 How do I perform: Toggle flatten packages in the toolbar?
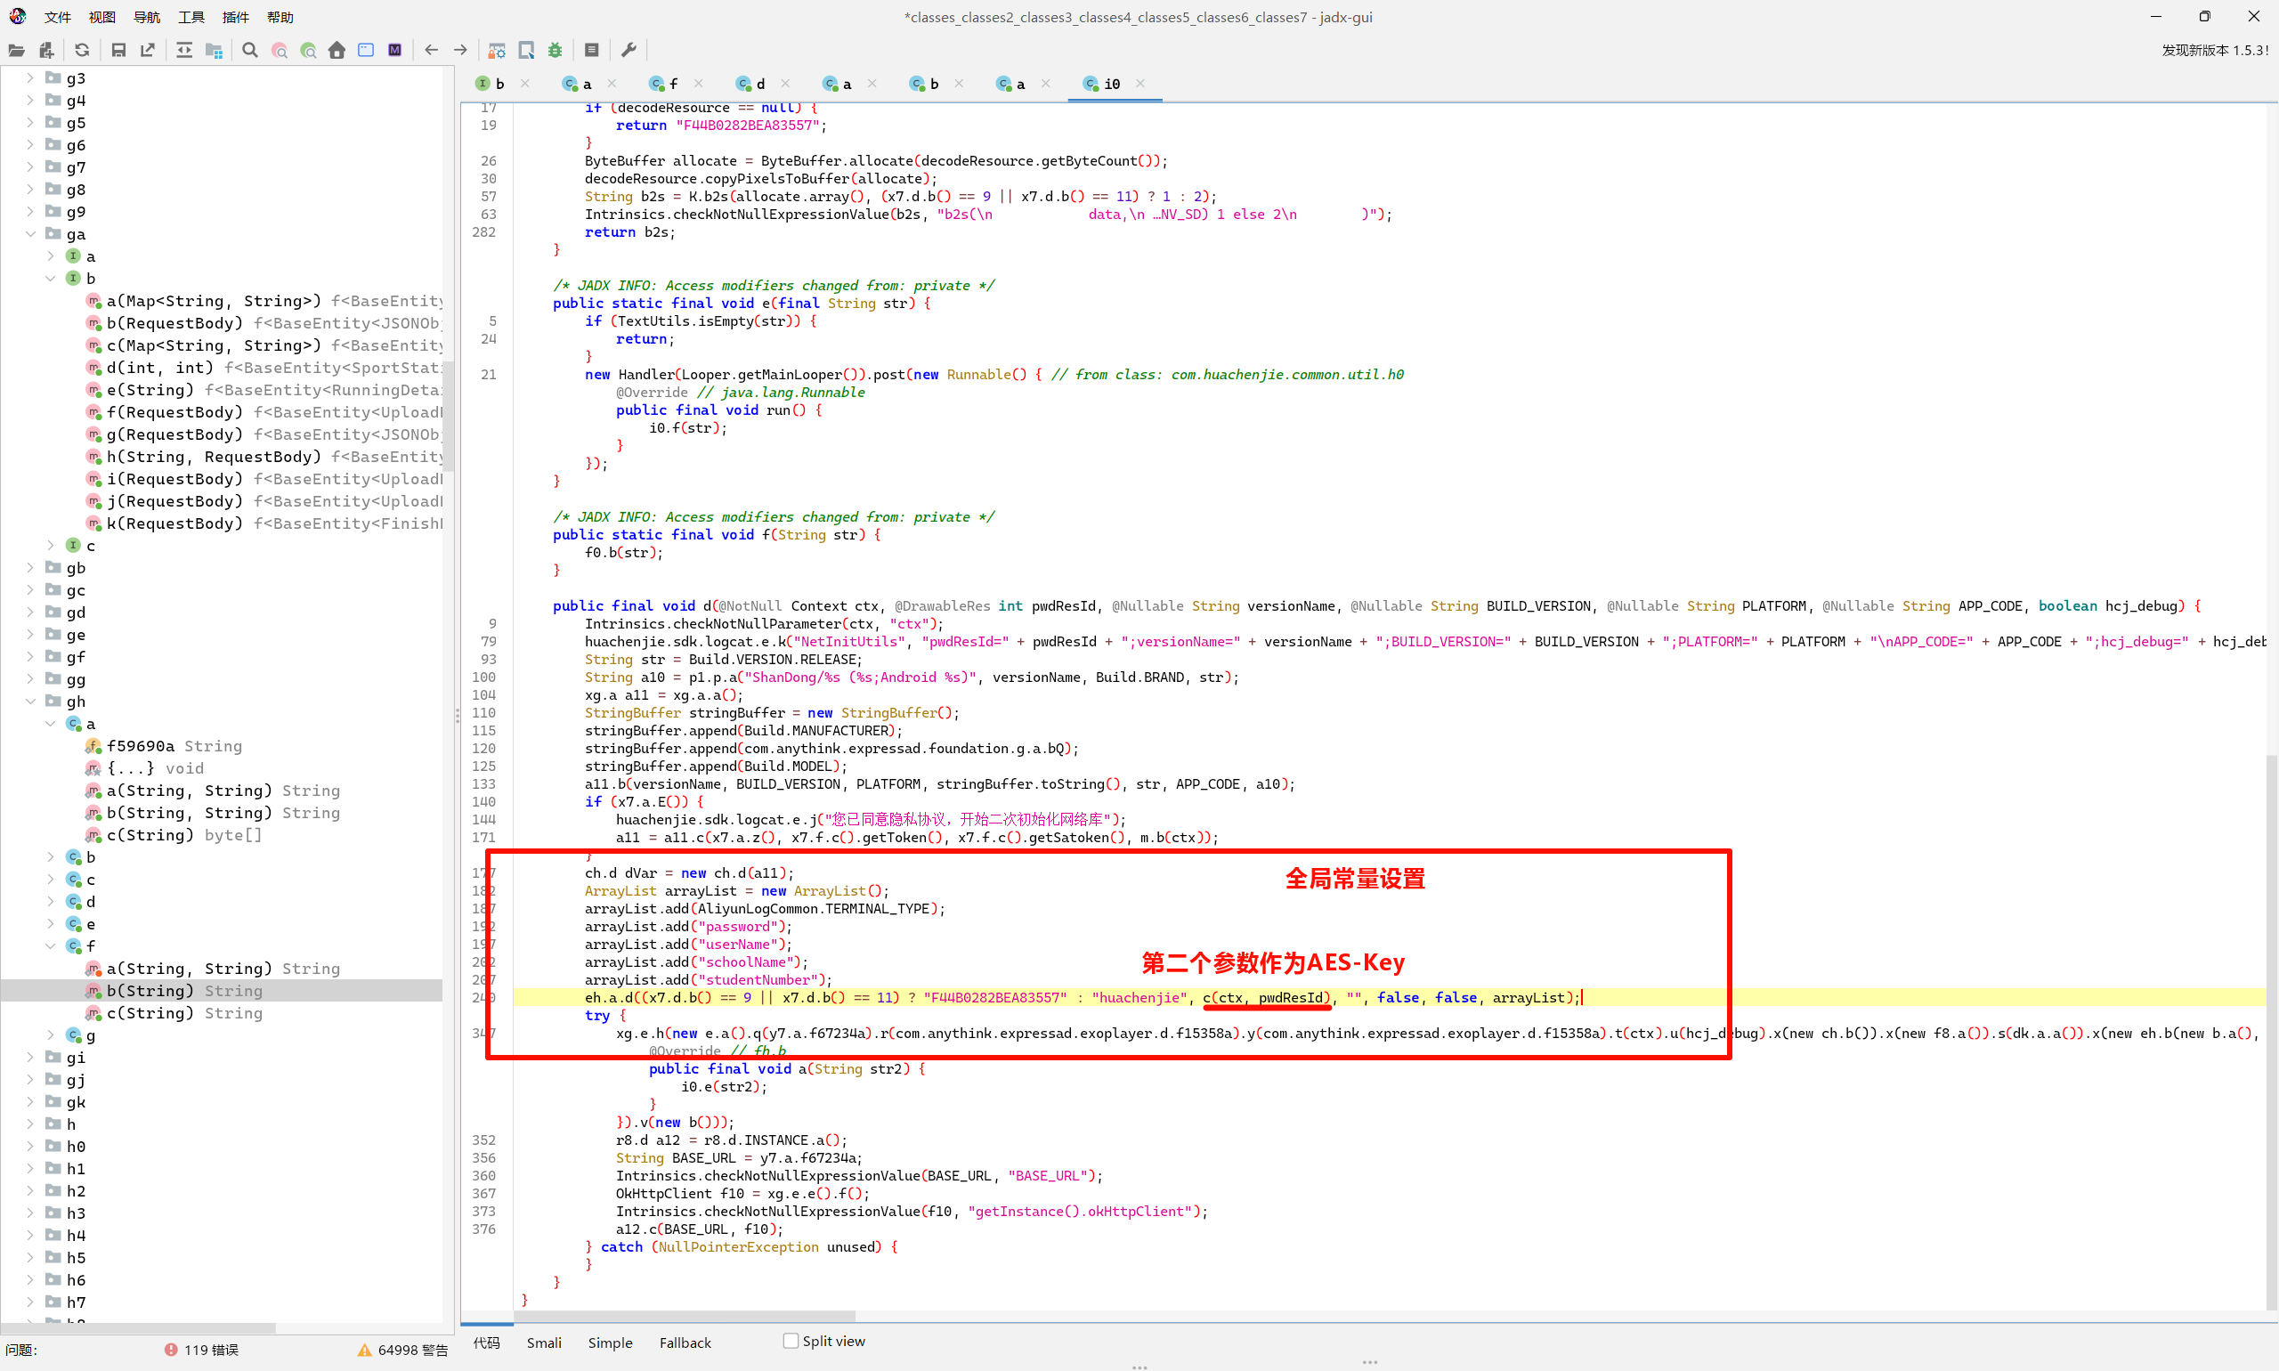(214, 50)
